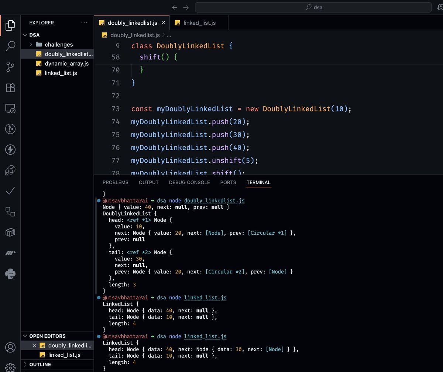The image size is (443, 372).
Task: Open linked_list.js in Explorer tree
Action: click(x=57, y=73)
